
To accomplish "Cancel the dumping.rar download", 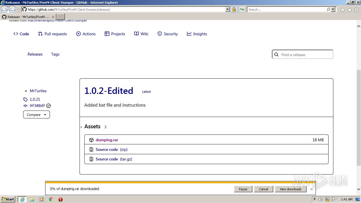I will point(263,189).
